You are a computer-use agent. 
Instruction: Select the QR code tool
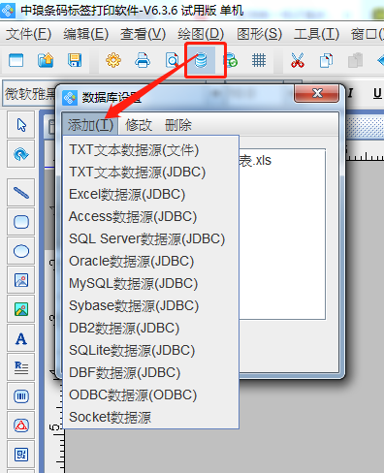coord(21,455)
